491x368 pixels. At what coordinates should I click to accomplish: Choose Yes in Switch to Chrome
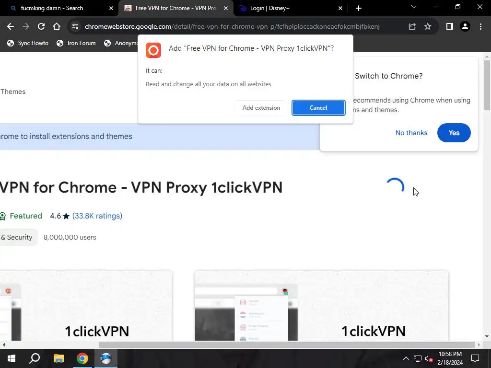click(454, 133)
